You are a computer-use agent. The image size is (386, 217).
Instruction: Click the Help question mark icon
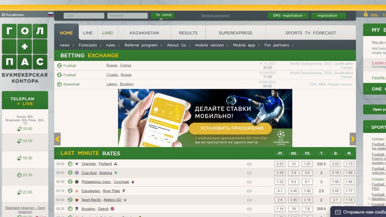[x=366, y=15]
